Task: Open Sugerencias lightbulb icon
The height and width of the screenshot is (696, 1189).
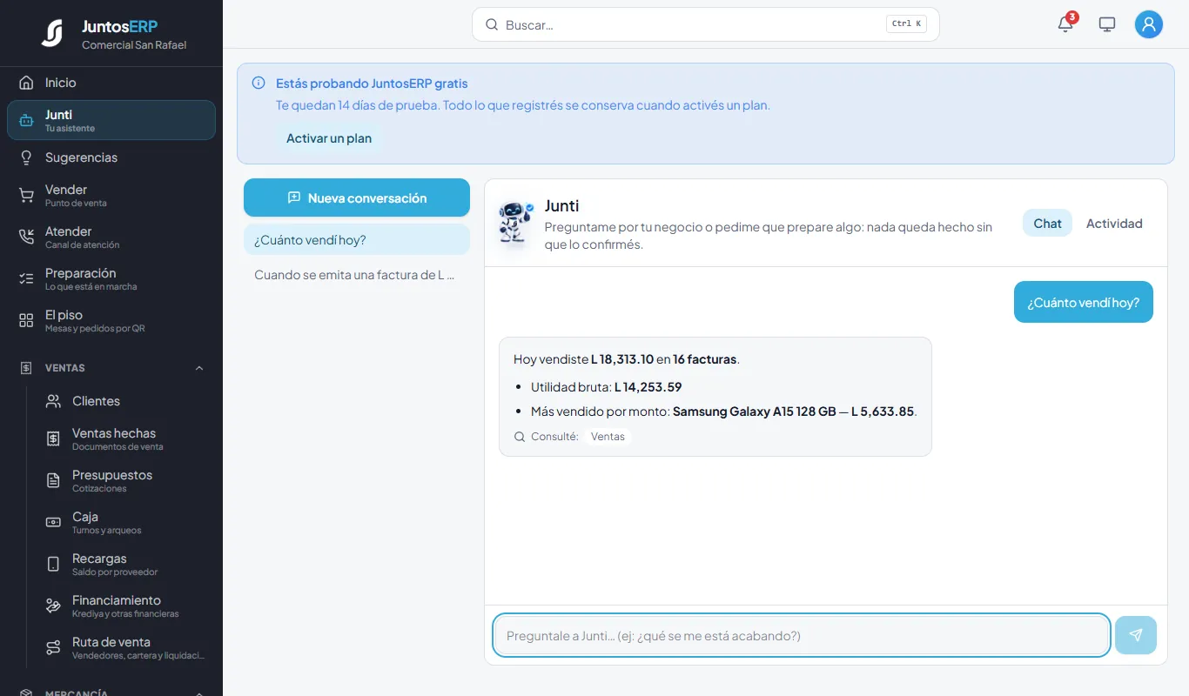Action: 26,157
